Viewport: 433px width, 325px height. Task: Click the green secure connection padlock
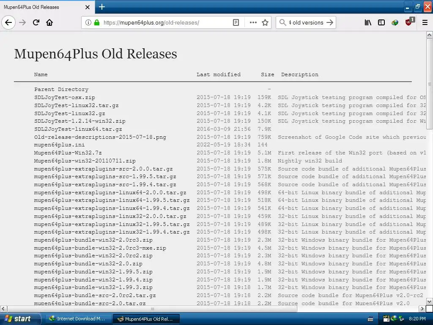pyautogui.click(x=97, y=22)
